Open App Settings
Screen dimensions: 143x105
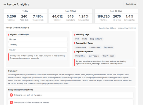(131, 4)
